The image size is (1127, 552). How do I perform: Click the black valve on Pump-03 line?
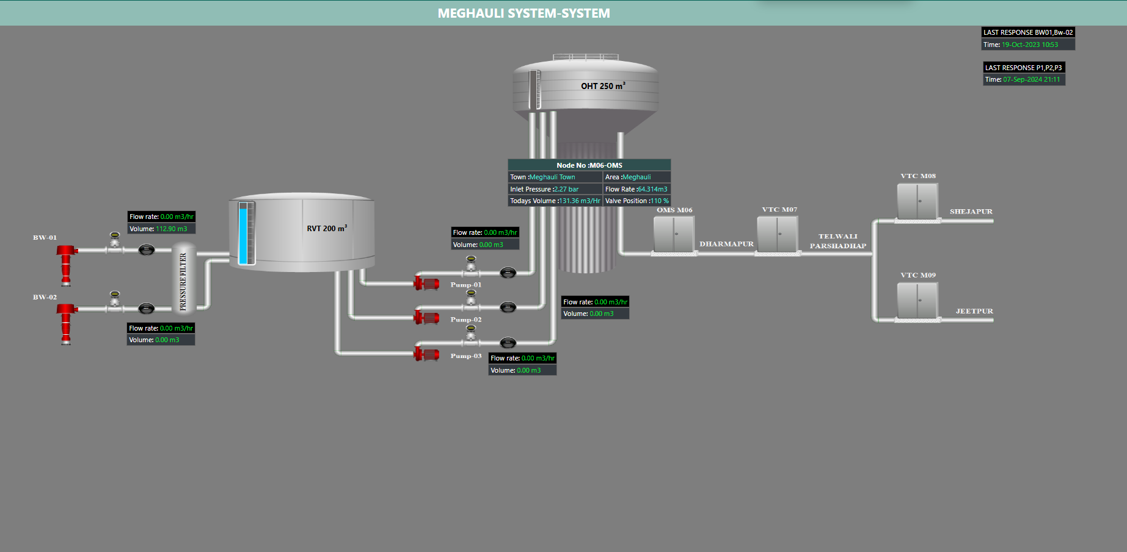point(508,343)
